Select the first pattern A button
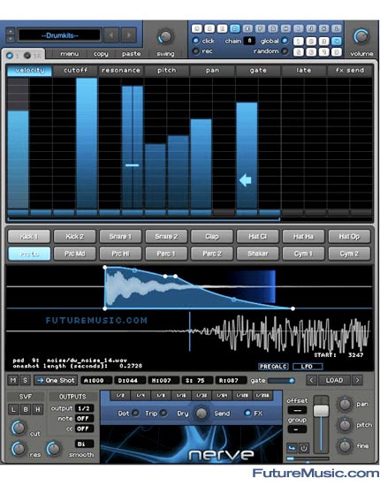This screenshot has height=486, width=380. (x=197, y=28)
